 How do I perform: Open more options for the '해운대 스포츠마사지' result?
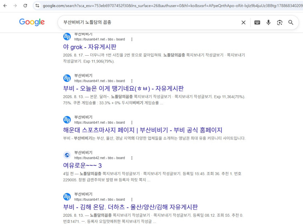[x=132, y=123]
